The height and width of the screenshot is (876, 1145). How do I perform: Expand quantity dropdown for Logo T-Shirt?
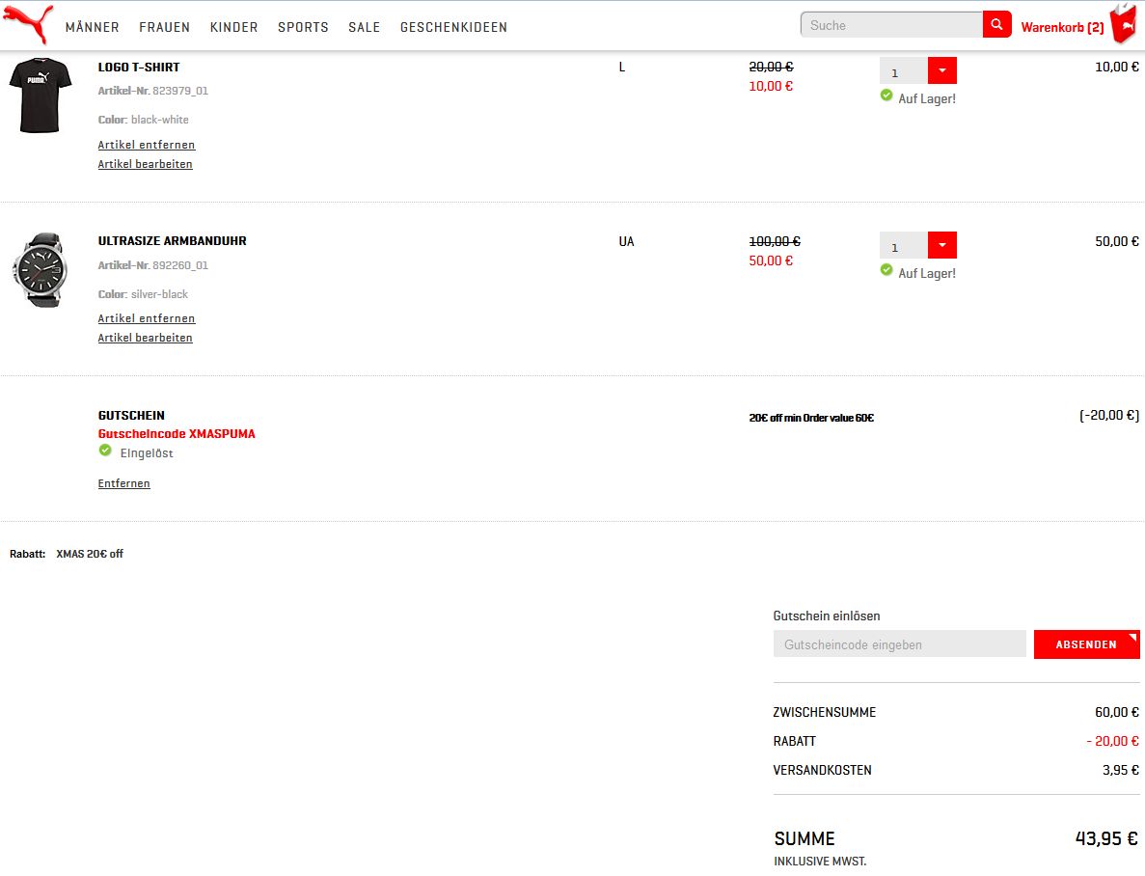[x=942, y=70]
